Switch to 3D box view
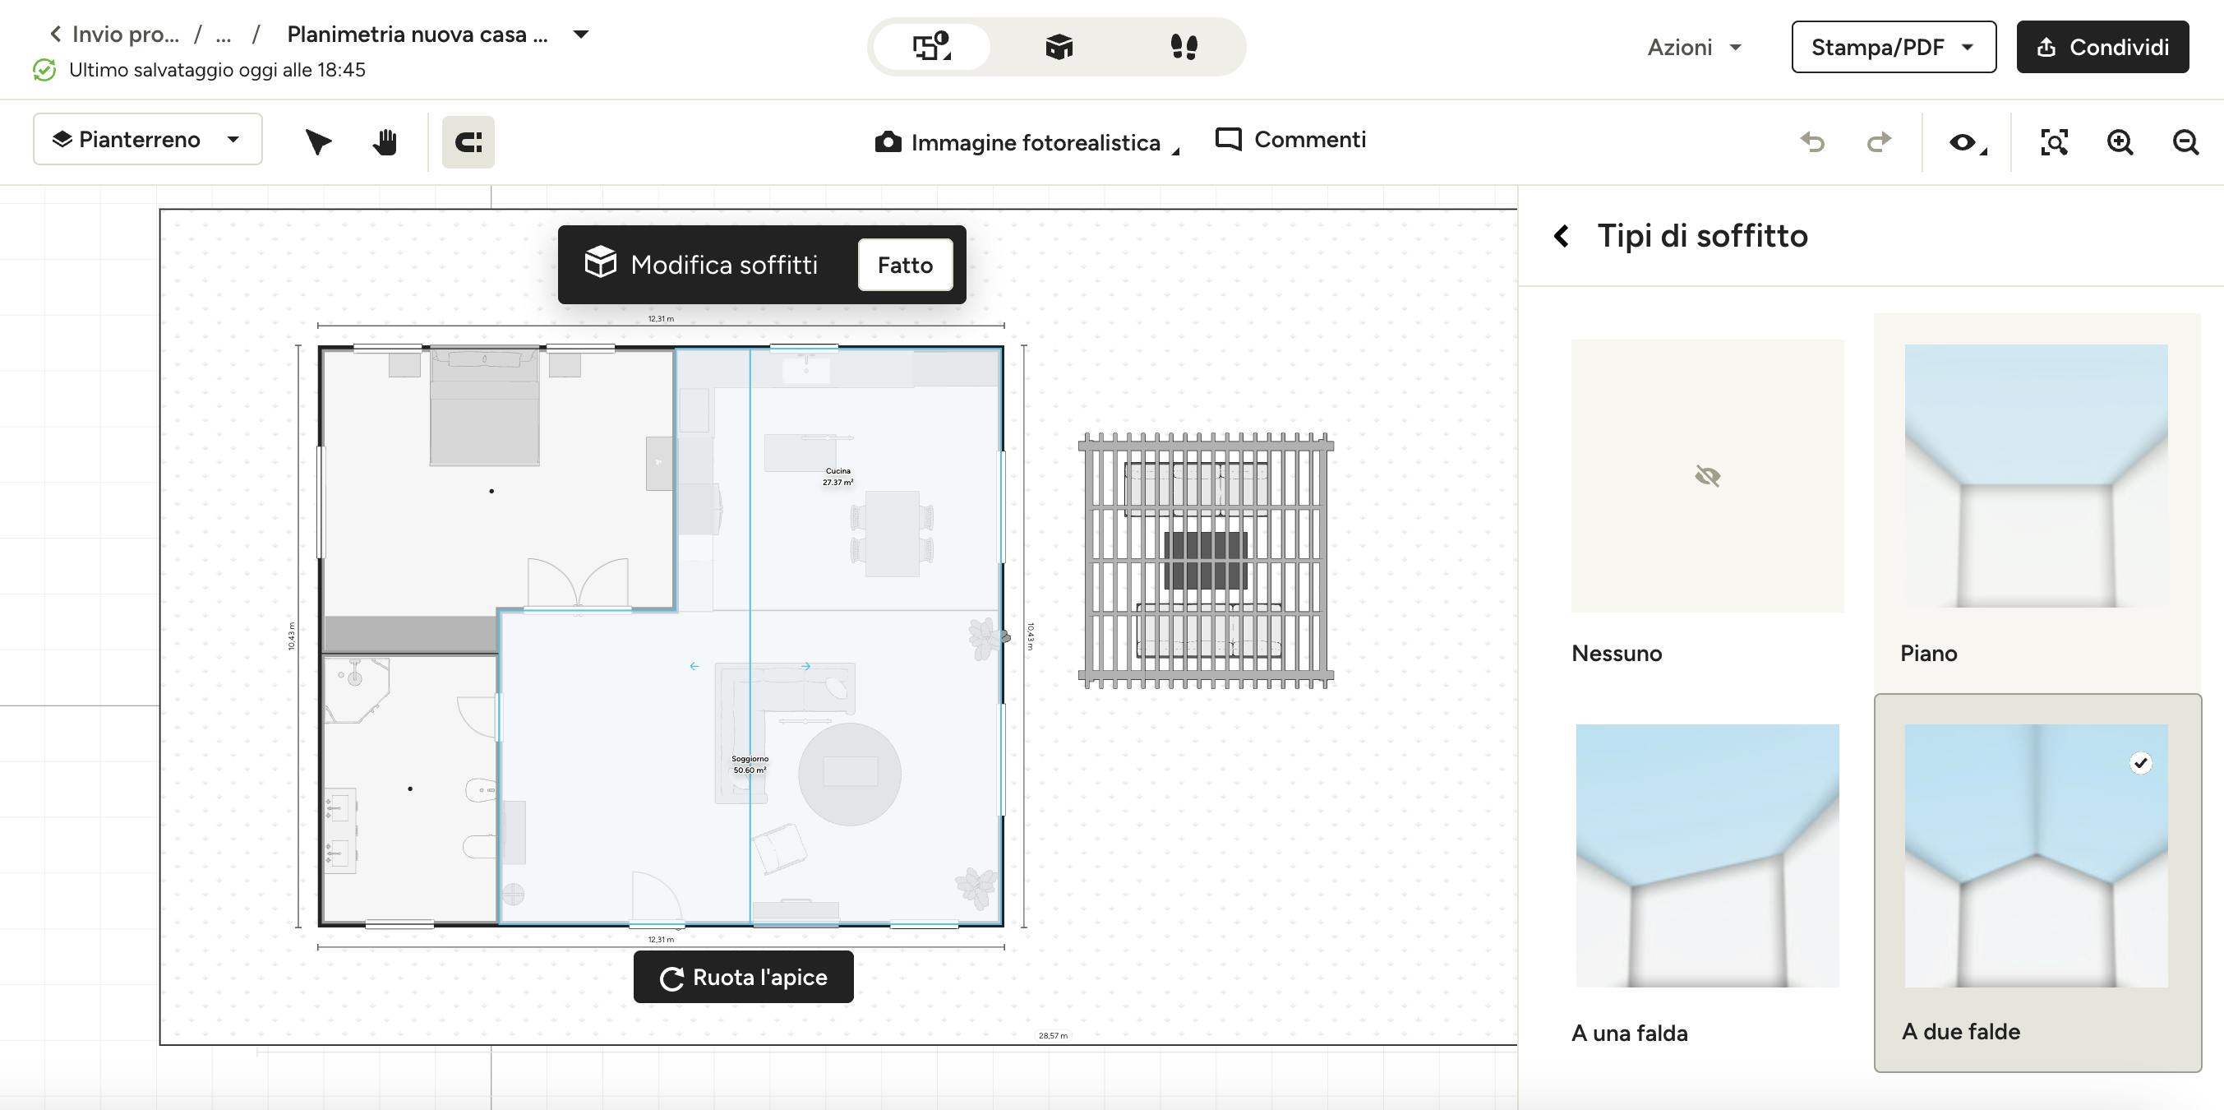Image resolution: width=2224 pixels, height=1110 pixels. (x=1059, y=47)
